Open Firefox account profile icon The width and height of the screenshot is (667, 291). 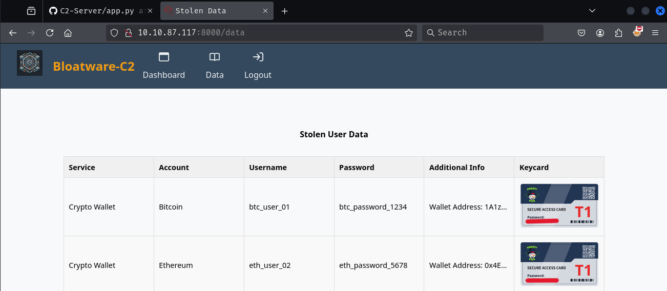600,33
